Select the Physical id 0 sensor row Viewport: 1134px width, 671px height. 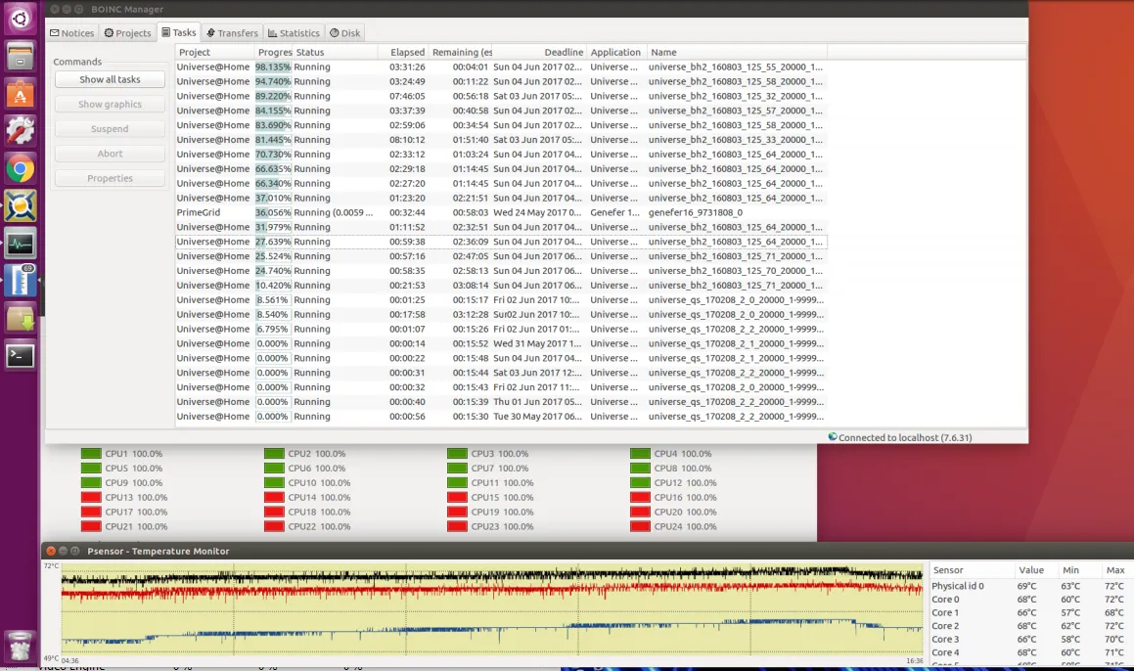pyautogui.click(x=1029, y=586)
